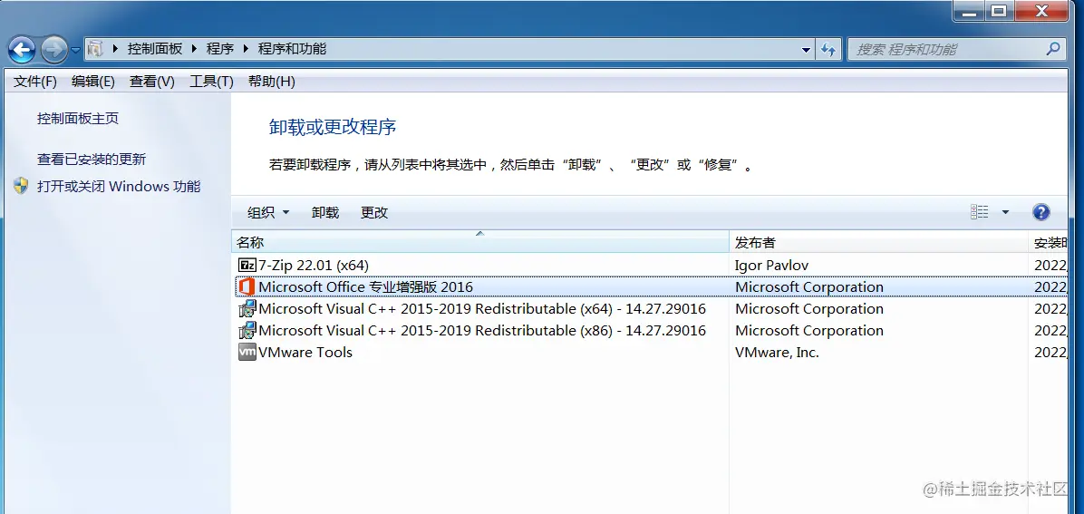The height and width of the screenshot is (514, 1084).
Task: Click Microsoft Corporation in the Visual C++ (x86) row
Action: 808,330
